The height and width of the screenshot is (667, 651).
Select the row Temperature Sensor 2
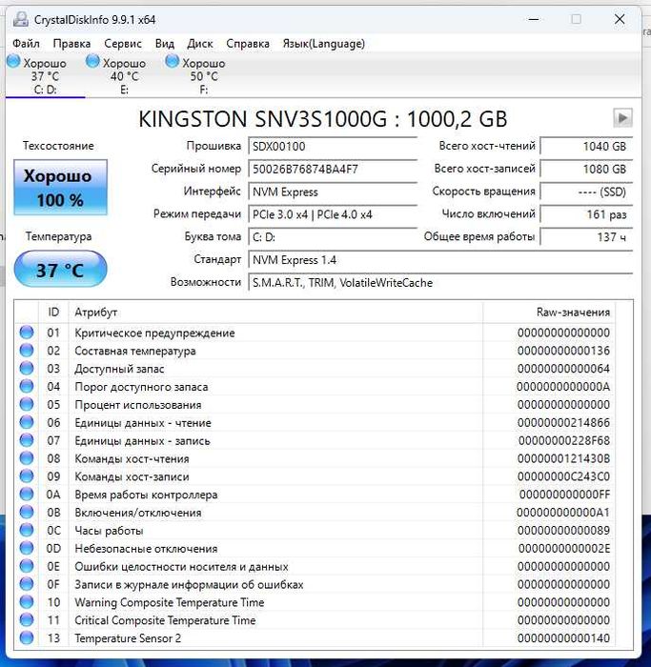click(315, 638)
